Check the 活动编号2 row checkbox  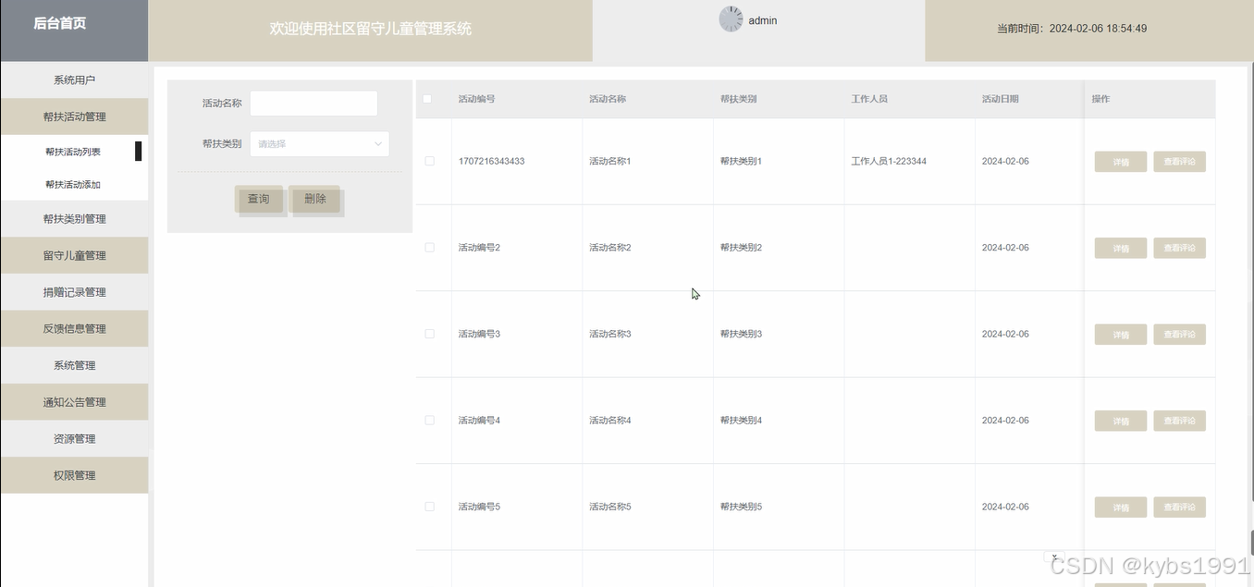coord(429,248)
